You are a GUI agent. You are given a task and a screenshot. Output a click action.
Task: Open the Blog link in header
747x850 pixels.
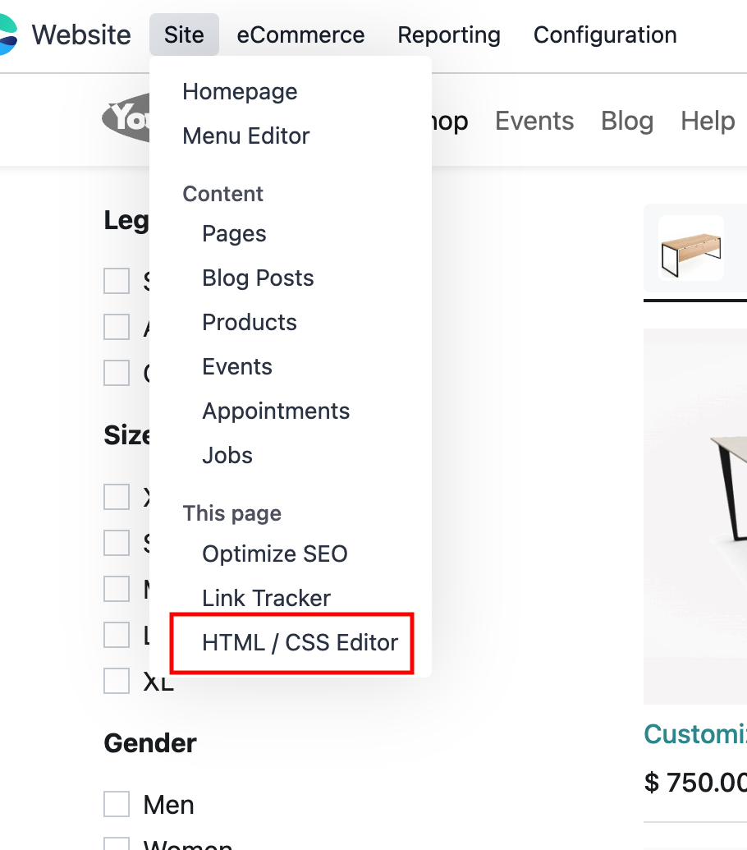[627, 122]
